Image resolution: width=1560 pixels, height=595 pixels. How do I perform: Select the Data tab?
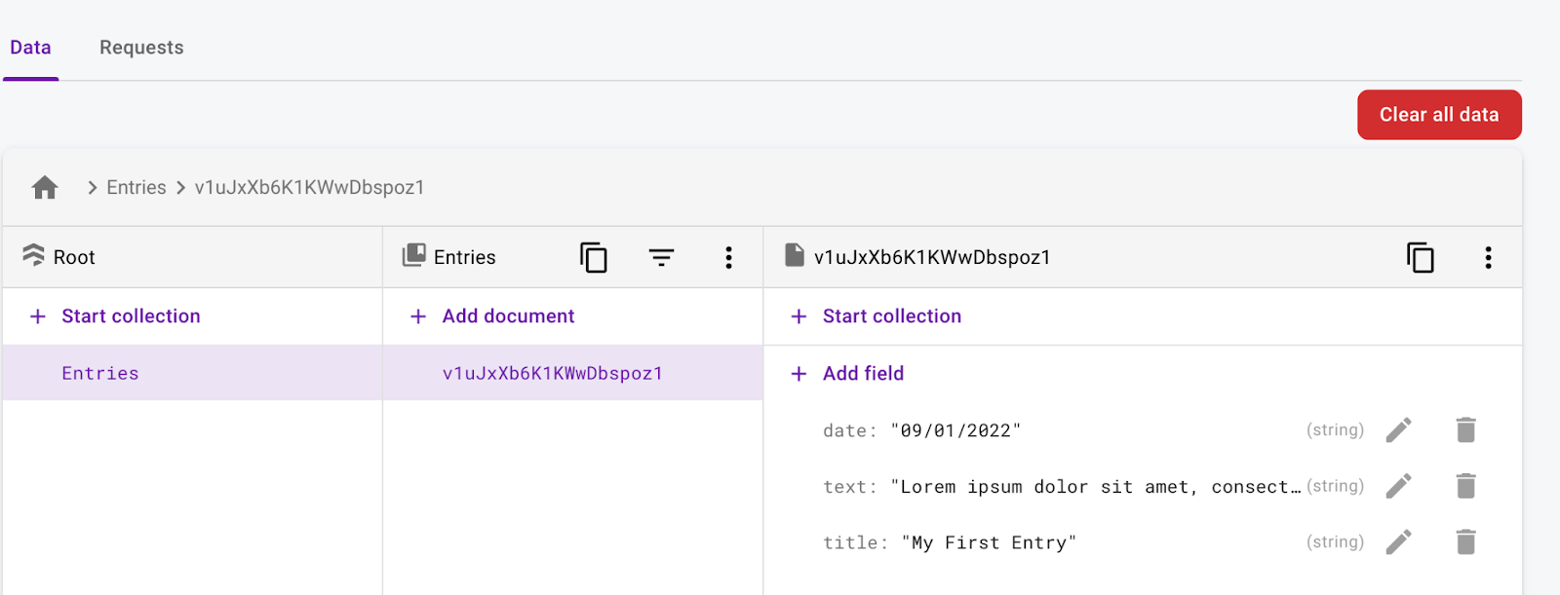tap(30, 48)
